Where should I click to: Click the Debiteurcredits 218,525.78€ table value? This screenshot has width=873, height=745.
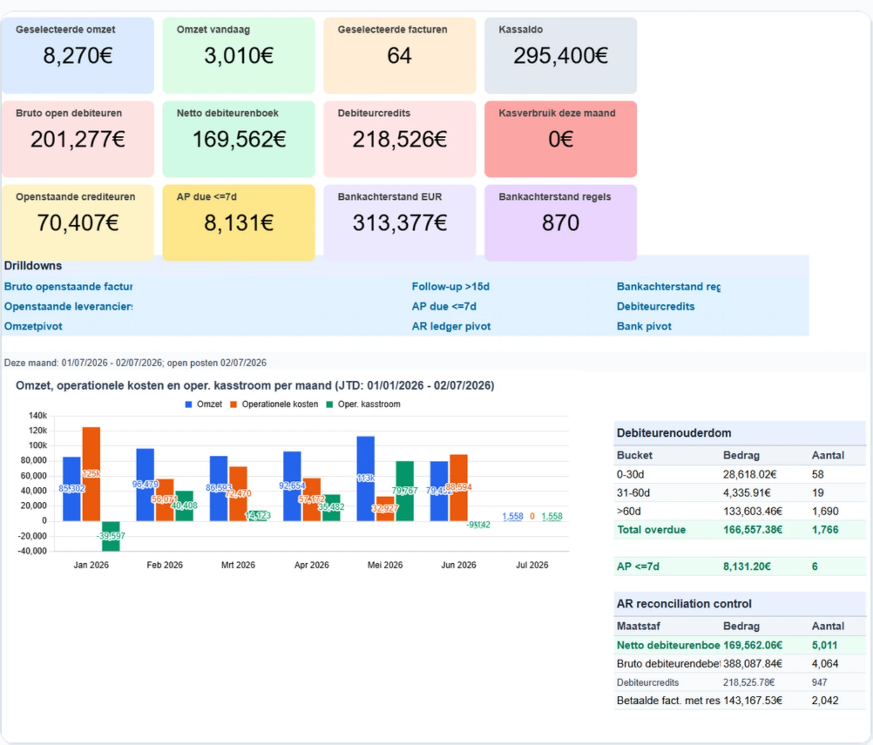(749, 682)
